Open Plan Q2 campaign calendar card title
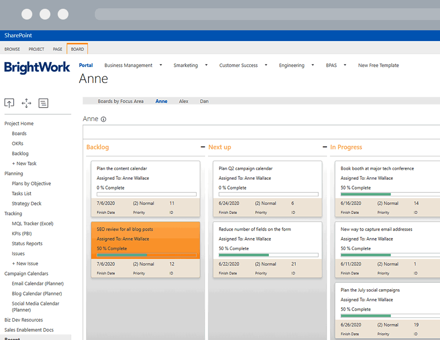Viewport: 440px width, 340px height. (245, 169)
